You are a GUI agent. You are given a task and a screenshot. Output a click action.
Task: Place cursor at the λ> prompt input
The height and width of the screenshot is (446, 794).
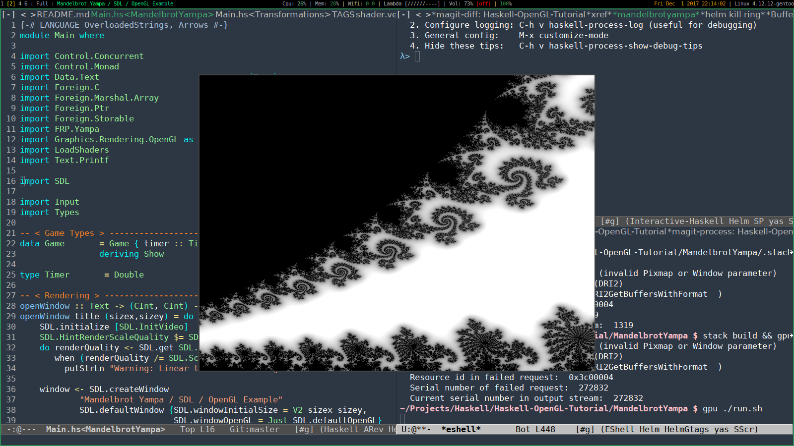(417, 56)
